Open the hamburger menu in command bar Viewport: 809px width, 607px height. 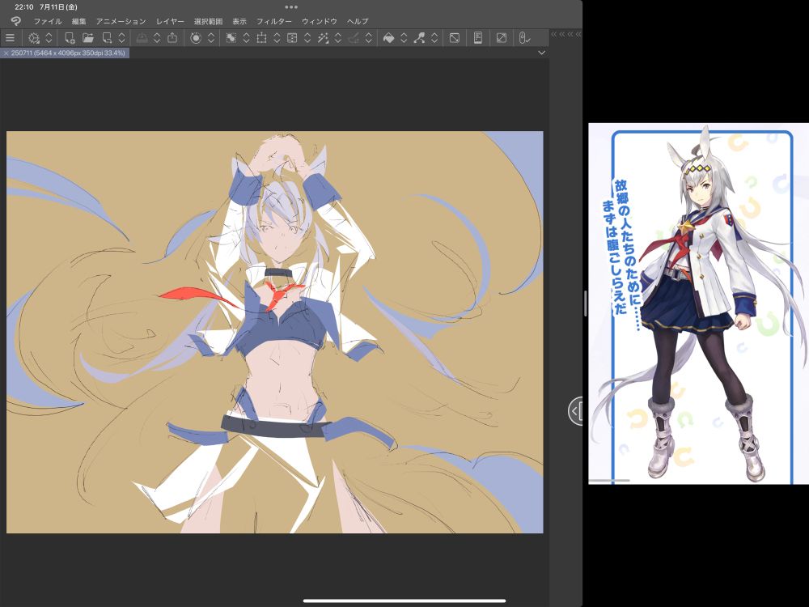click(x=10, y=38)
